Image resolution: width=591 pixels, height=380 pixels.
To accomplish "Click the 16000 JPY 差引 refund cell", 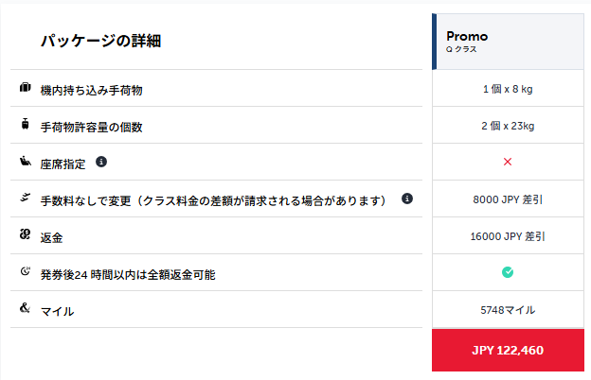I will [x=508, y=236].
